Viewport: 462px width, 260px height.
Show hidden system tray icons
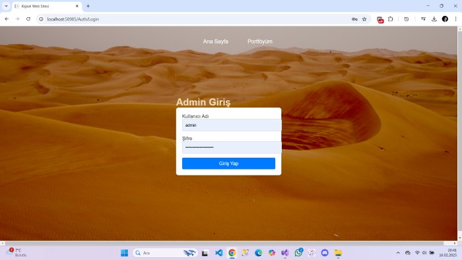coord(398,253)
